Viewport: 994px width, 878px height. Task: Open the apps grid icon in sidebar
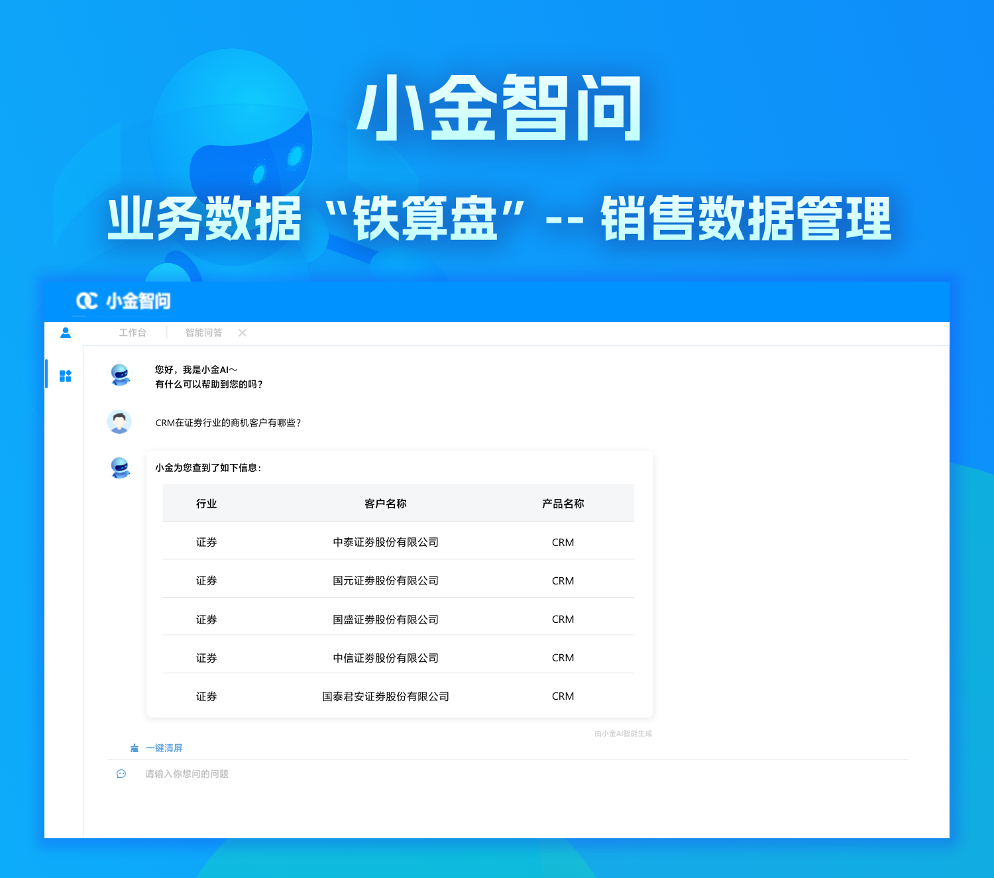[65, 376]
